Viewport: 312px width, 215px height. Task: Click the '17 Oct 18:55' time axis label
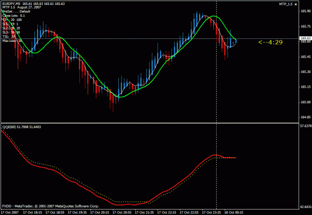[x=55, y=213]
